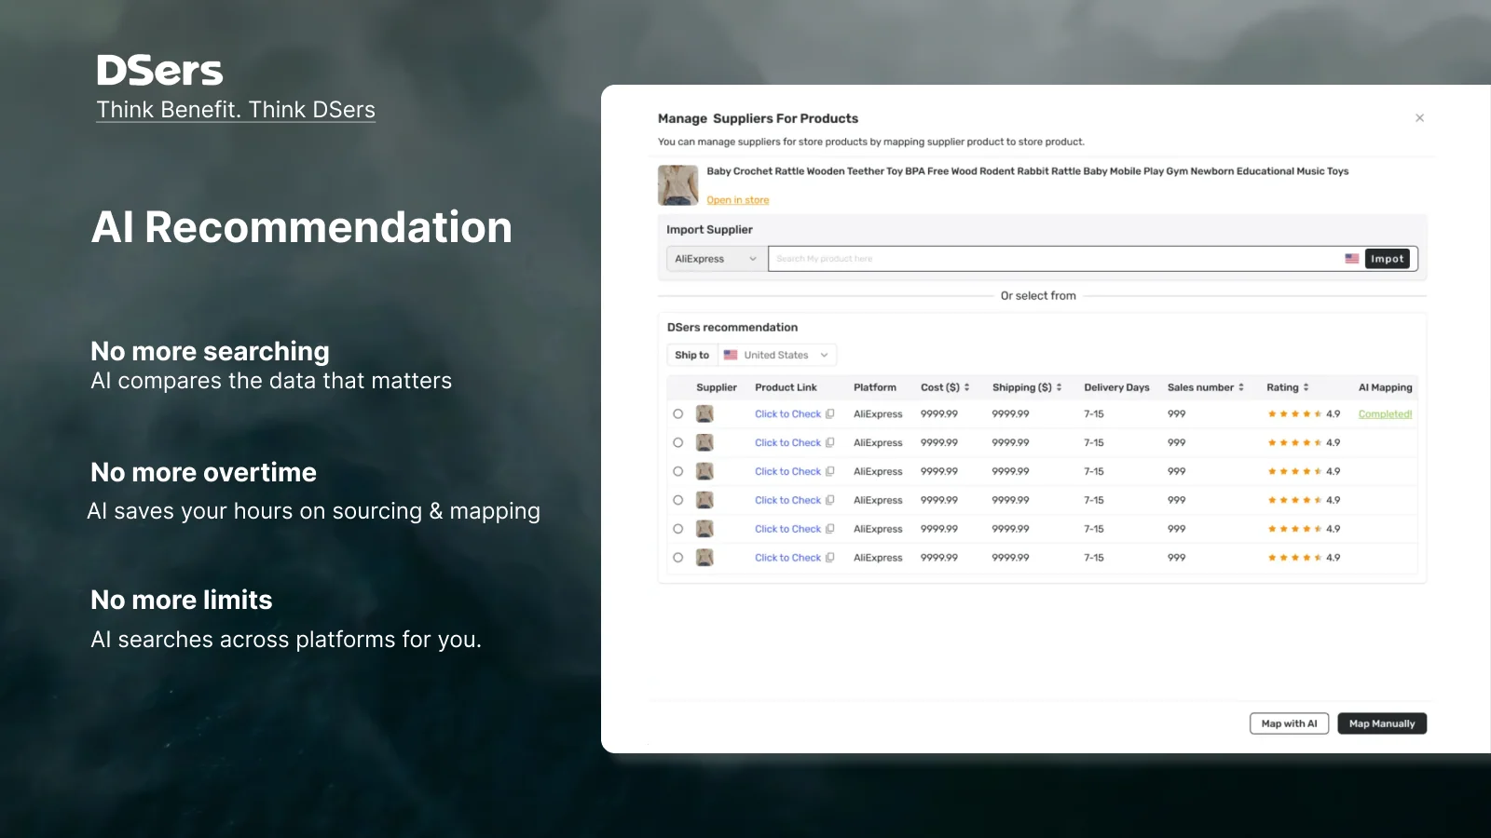Click the AI Mapping column header
1491x838 pixels.
pos(1385,387)
